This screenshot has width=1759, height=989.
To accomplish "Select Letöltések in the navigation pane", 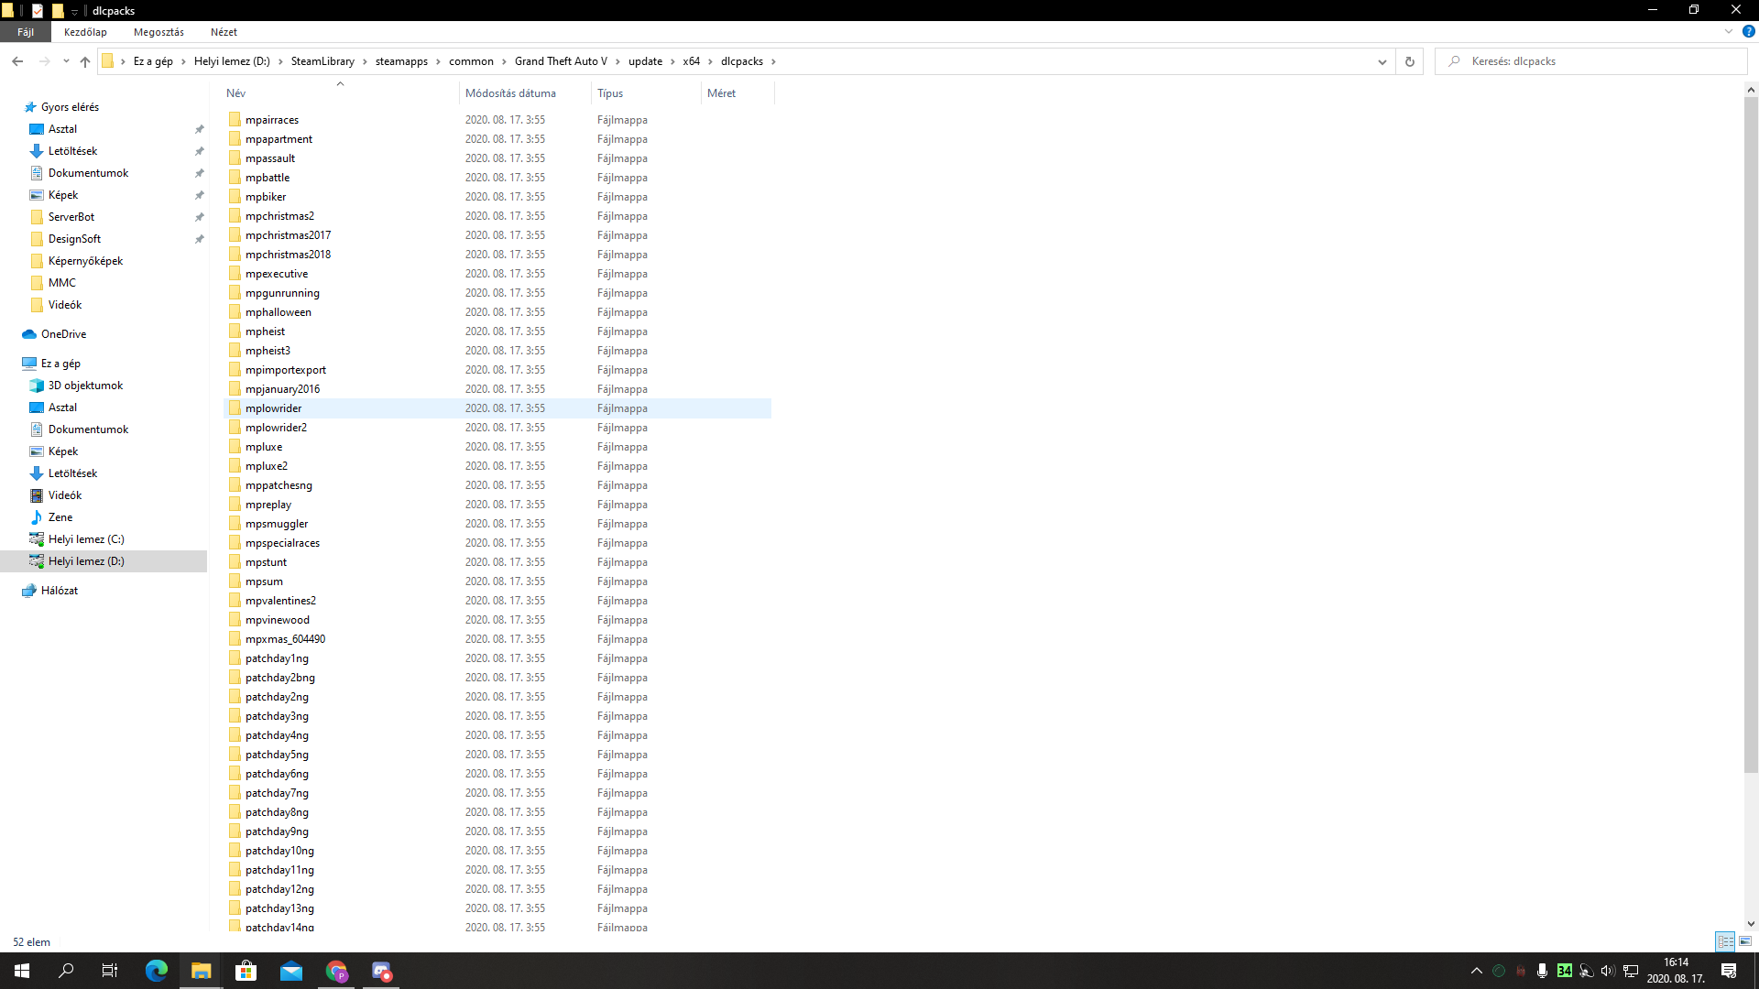I will tap(72, 150).
